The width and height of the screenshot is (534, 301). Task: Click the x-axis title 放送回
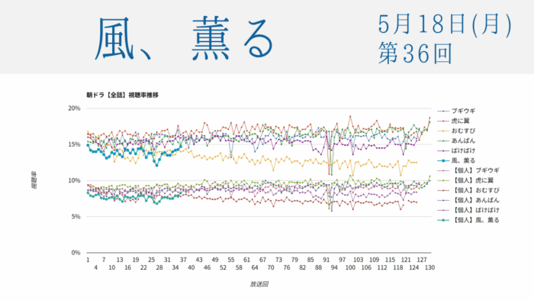pos(259,284)
